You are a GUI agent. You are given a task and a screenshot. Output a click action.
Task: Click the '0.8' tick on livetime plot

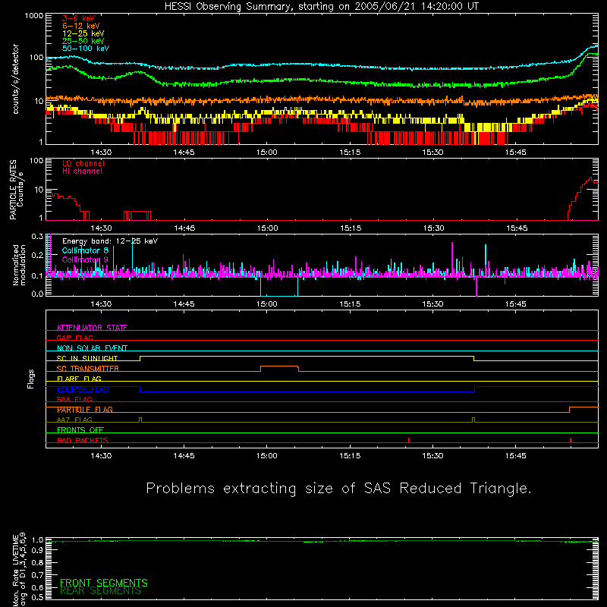click(37, 563)
